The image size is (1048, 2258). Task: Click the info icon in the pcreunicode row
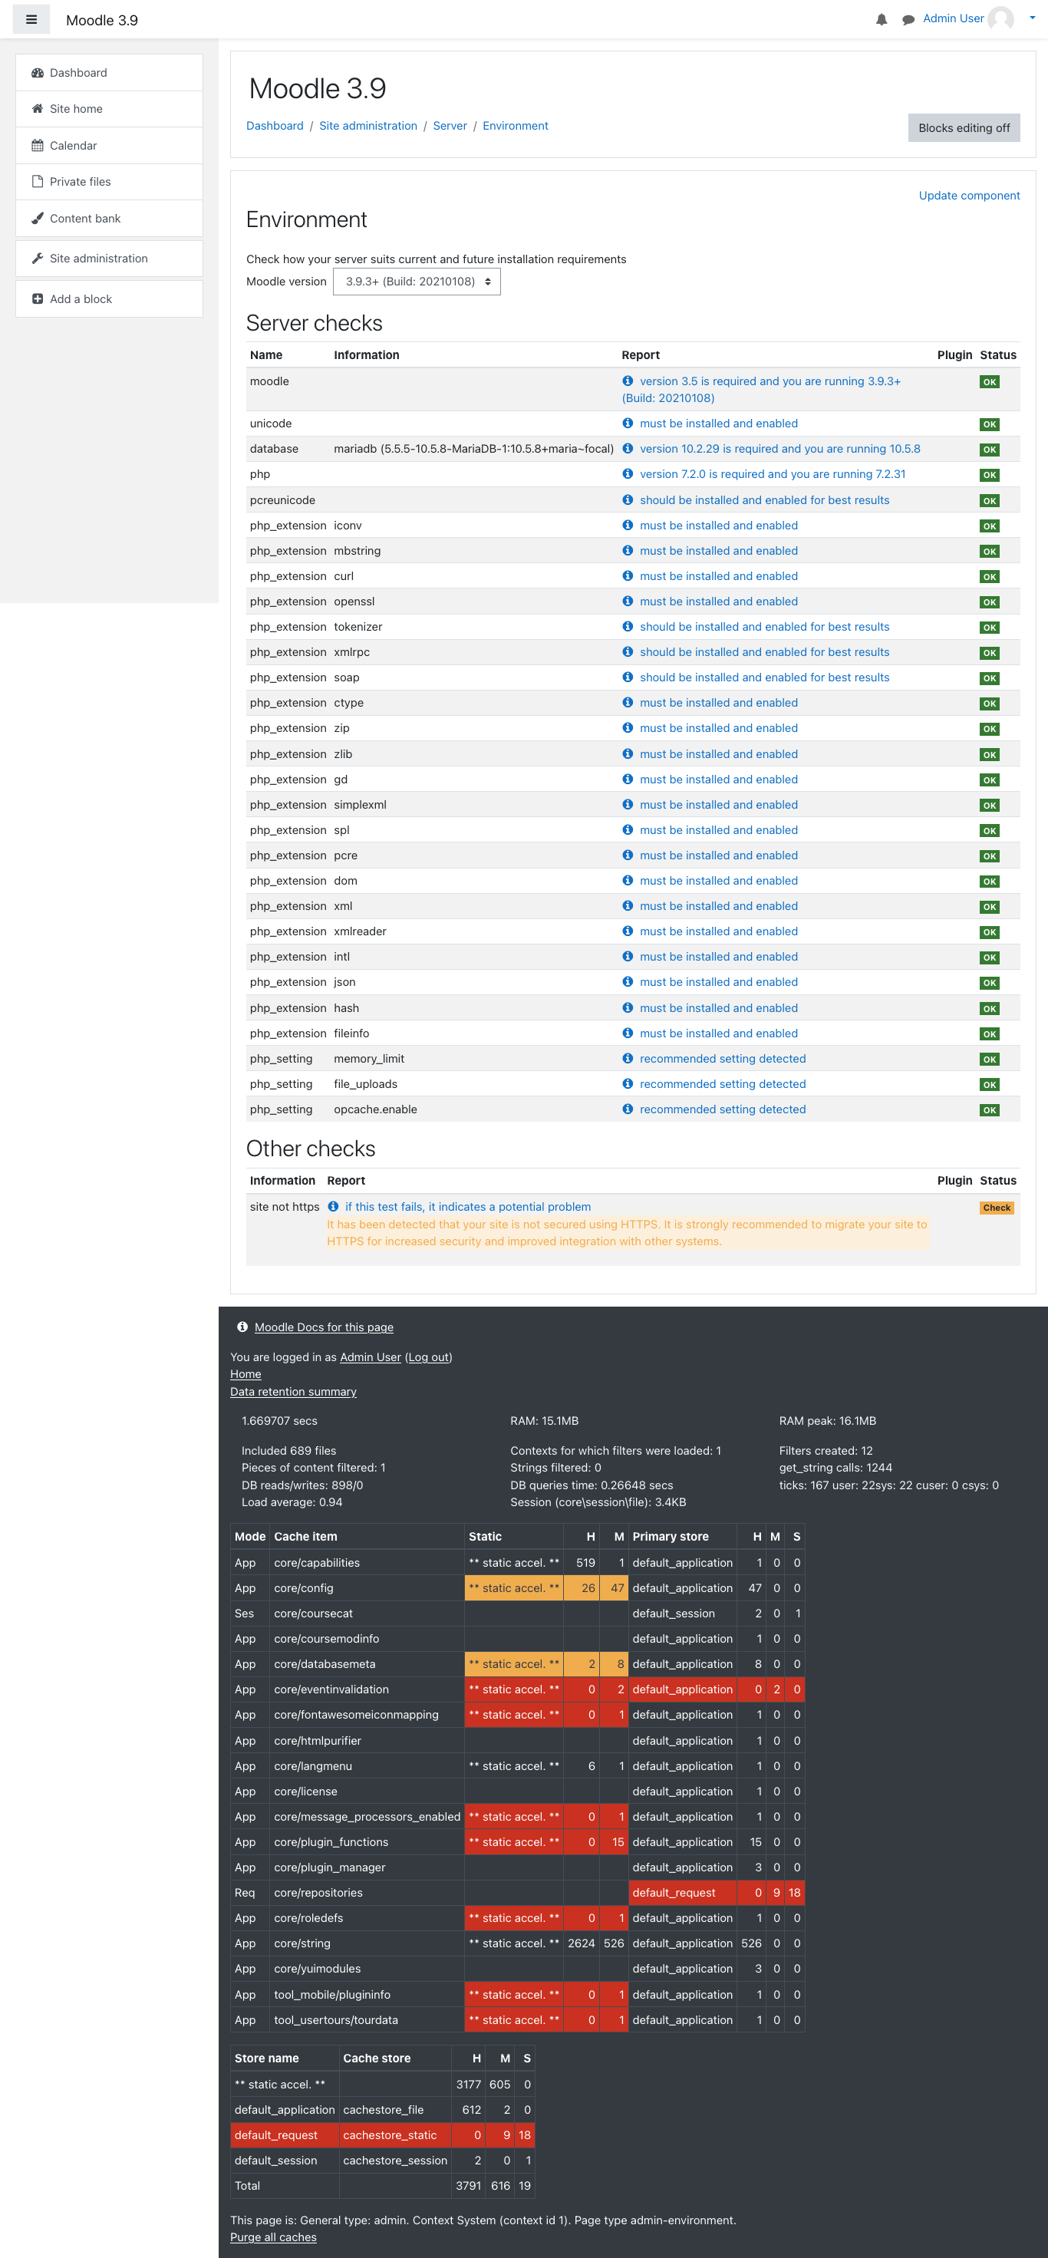click(x=628, y=499)
